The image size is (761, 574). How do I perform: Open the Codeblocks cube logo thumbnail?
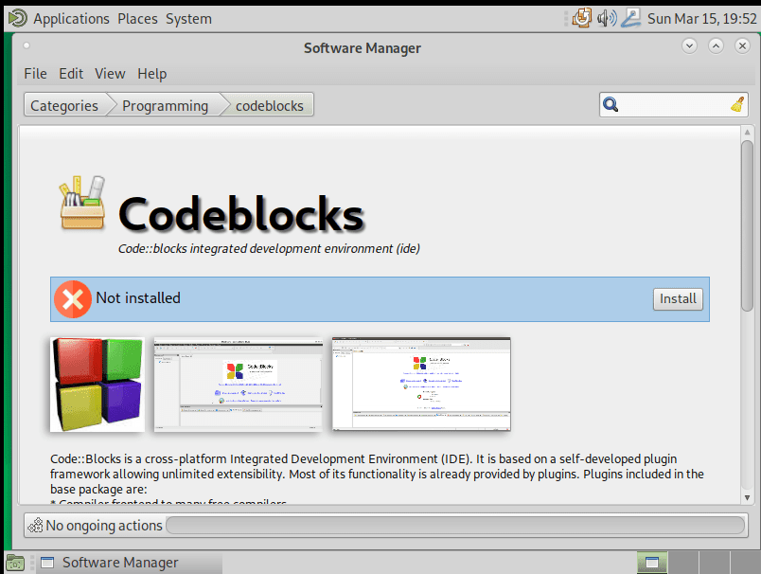(97, 385)
